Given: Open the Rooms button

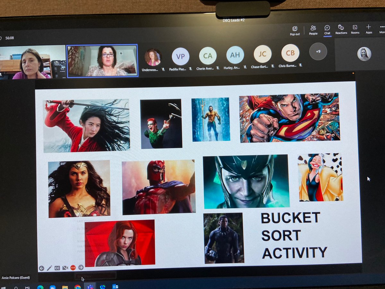Looking at the screenshot, I should tap(355, 29).
